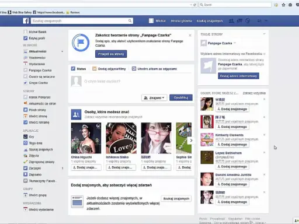299x224 pixels.
Task: Select the Status tab in composer
Action: 78,69
